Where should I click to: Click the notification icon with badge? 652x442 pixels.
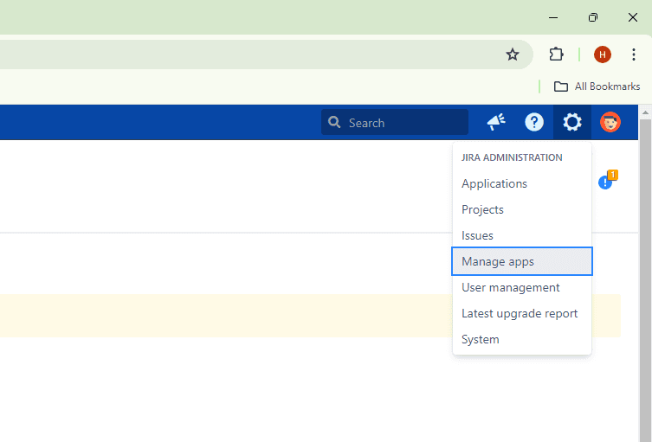tap(606, 182)
